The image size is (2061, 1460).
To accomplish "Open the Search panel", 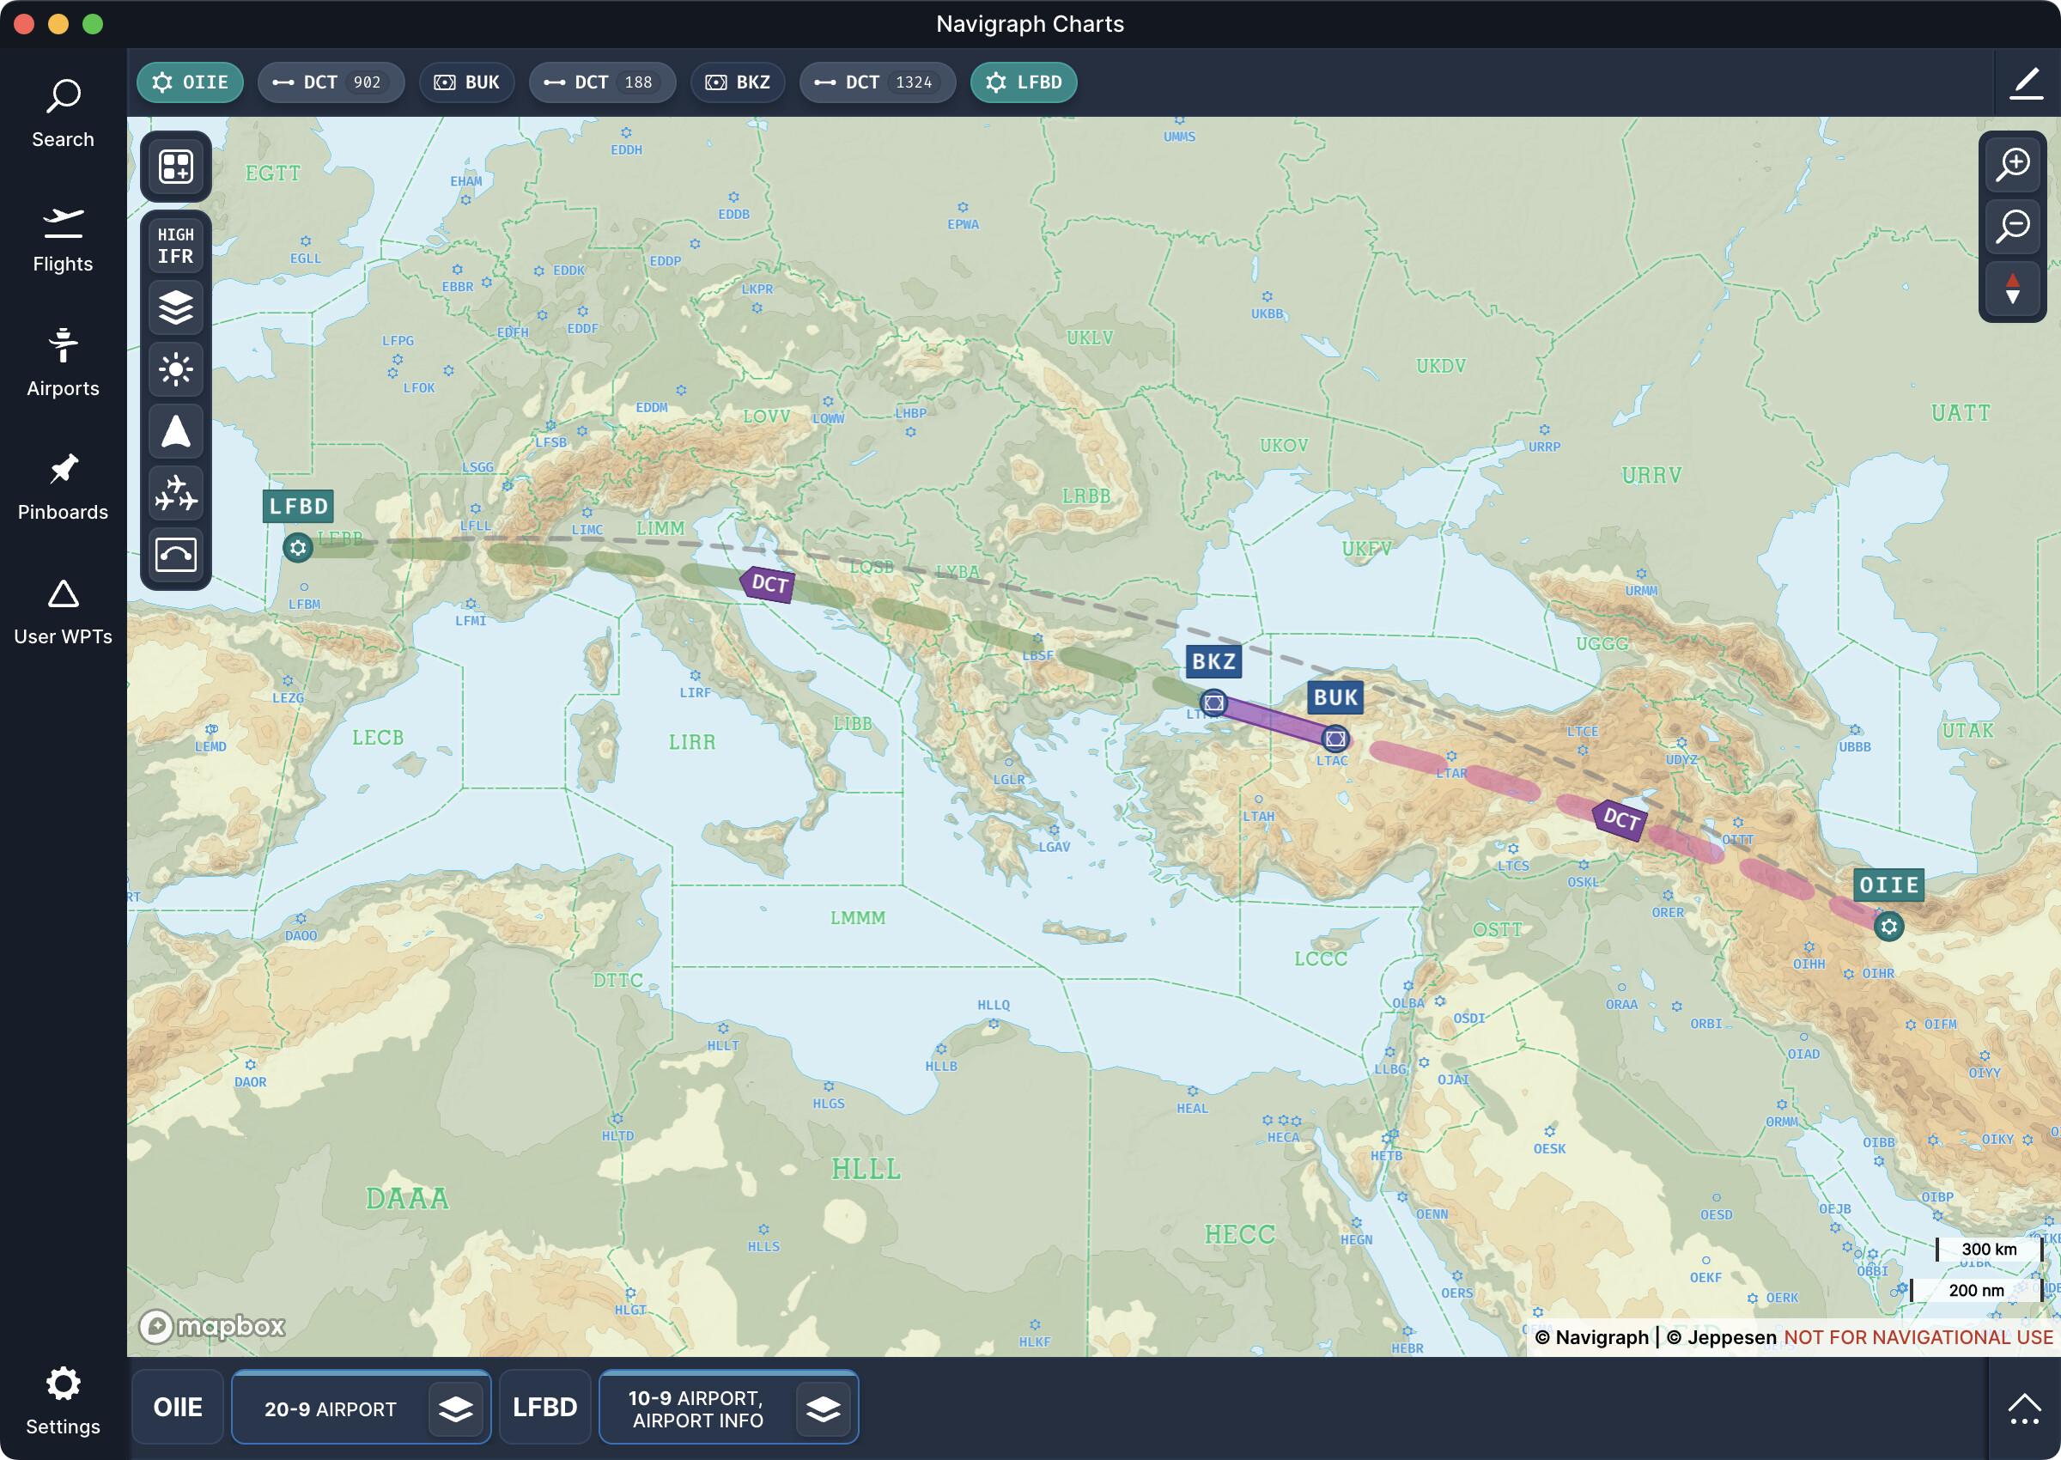I will pyautogui.click(x=63, y=114).
